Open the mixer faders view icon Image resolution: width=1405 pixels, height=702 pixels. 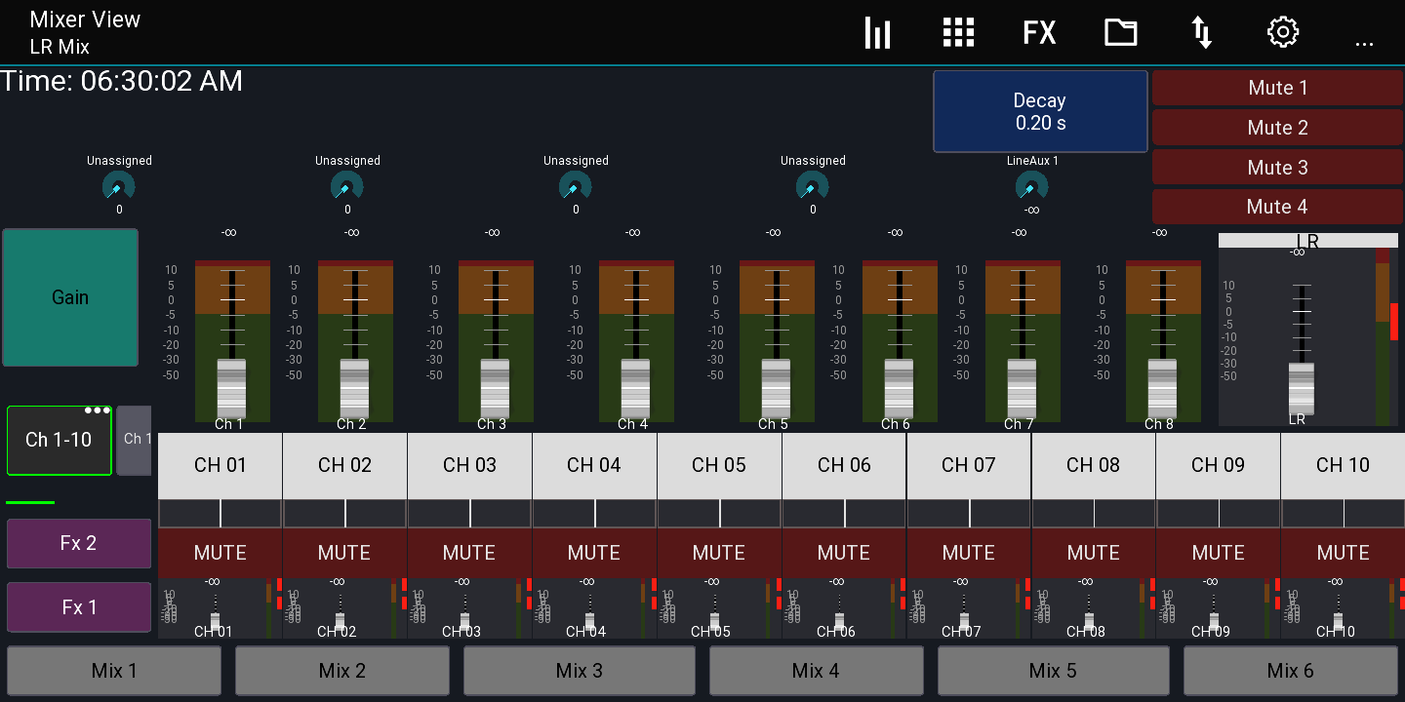[877, 33]
